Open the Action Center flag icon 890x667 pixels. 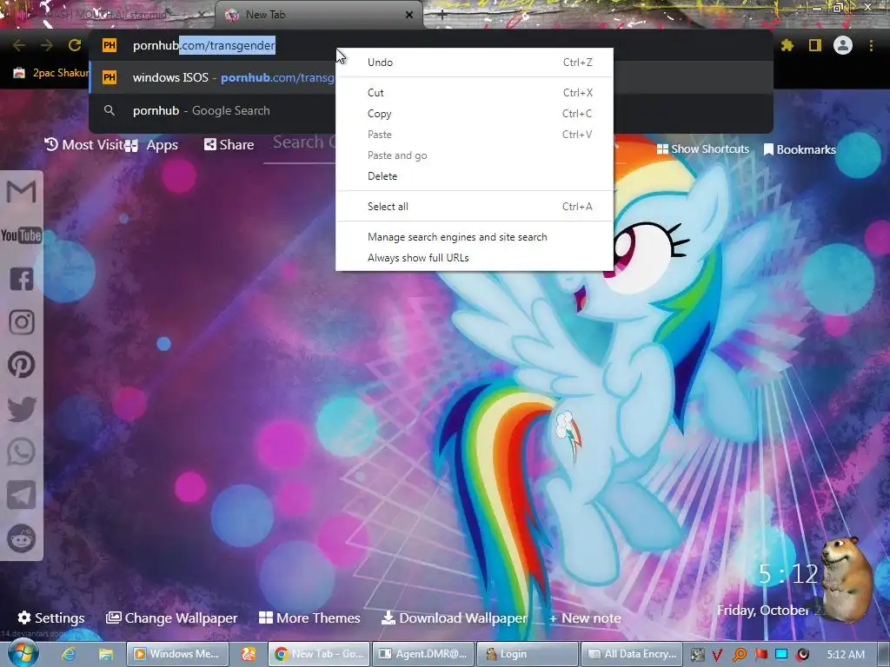coord(760,655)
